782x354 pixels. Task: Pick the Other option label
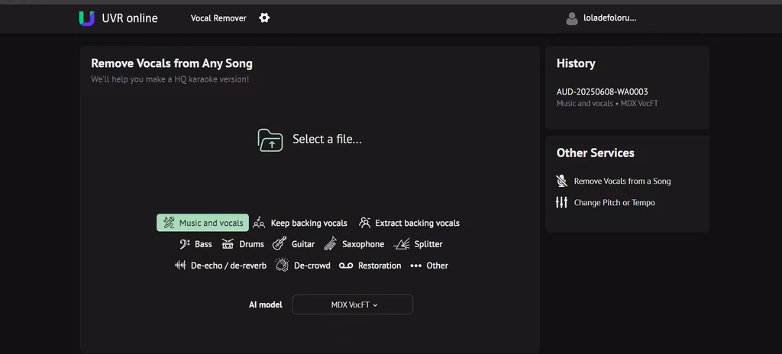[437, 265]
